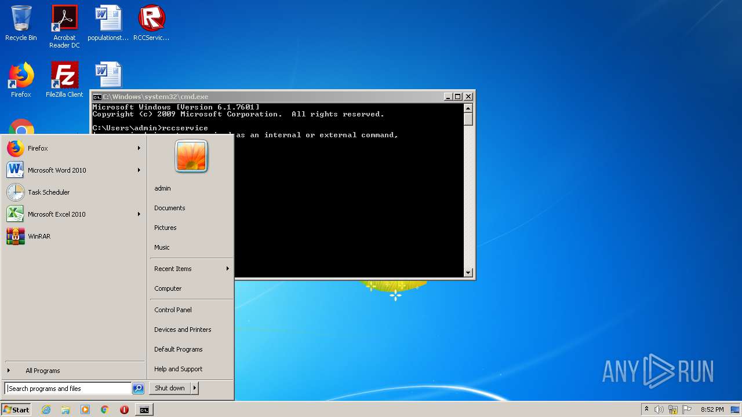Click the 'C:\Users\admin>rccservice' command line
The image size is (742, 417).
click(150, 128)
